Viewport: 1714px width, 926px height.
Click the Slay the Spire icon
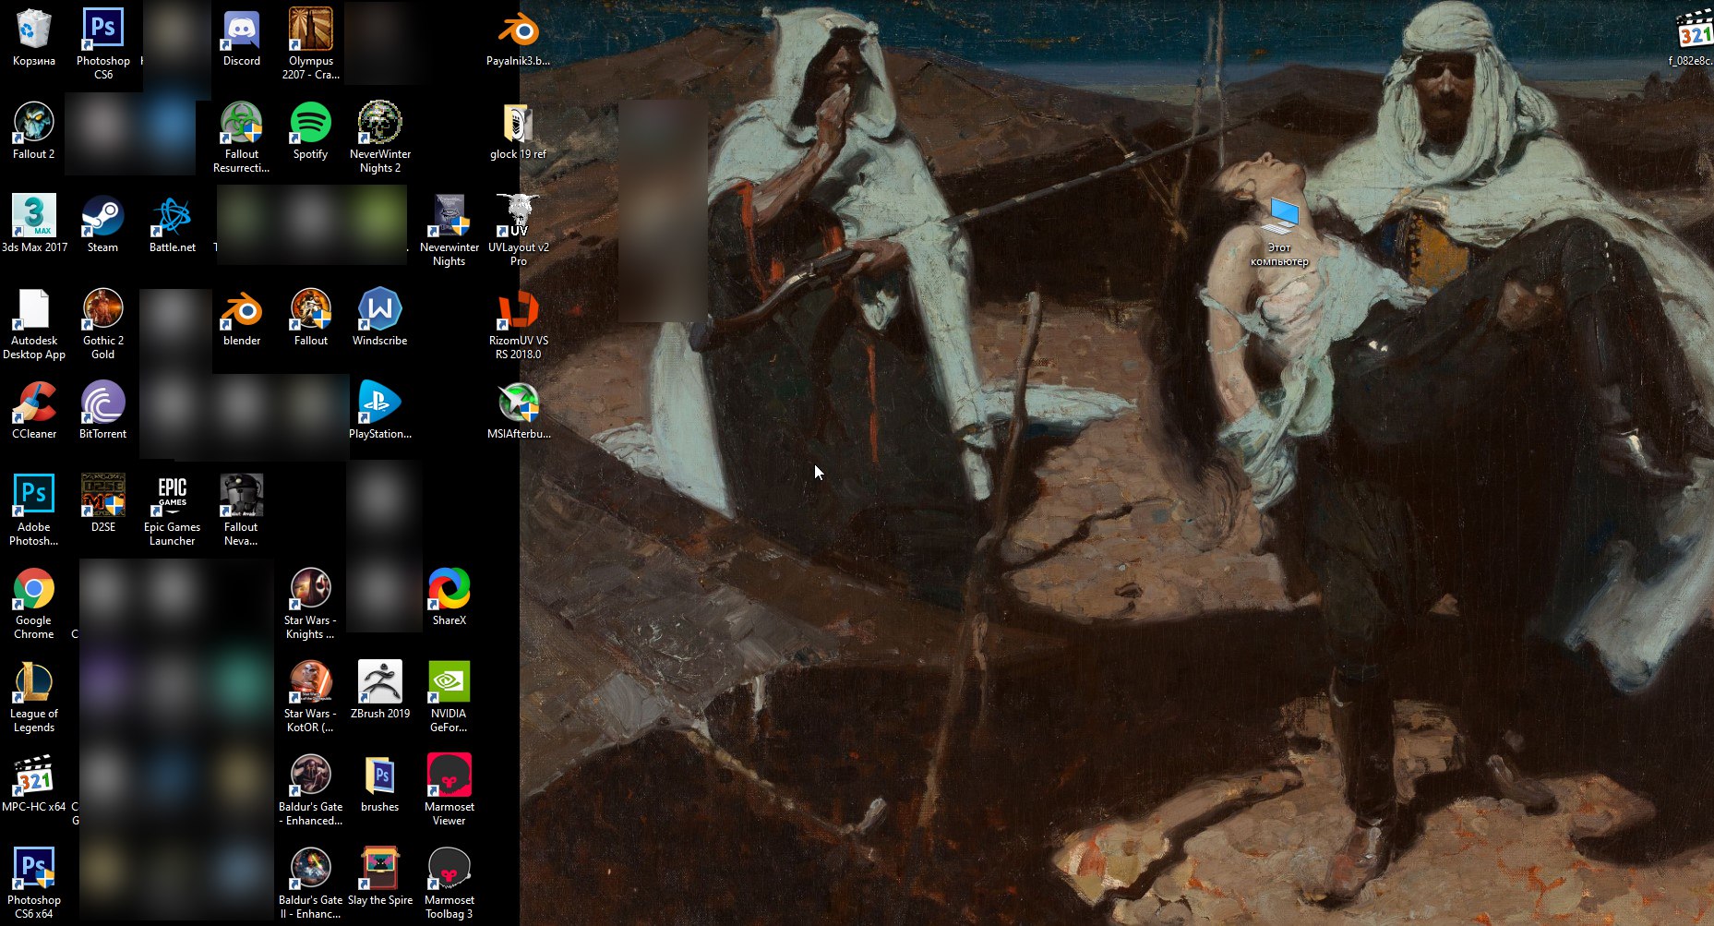pos(380,870)
